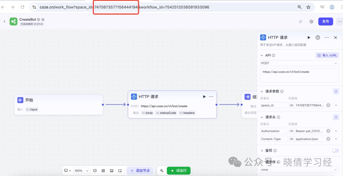Click 导入 cURL button
343x176 pixels.
[327, 55]
